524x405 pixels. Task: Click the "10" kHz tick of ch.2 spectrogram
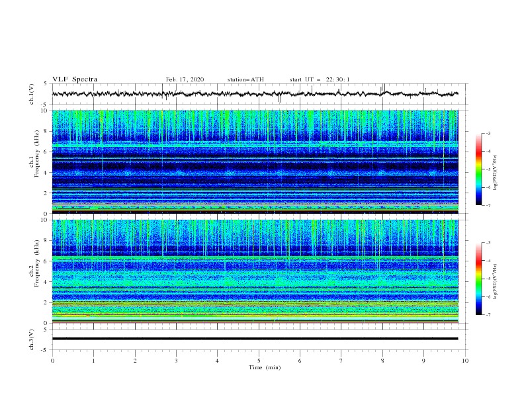point(46,220)
